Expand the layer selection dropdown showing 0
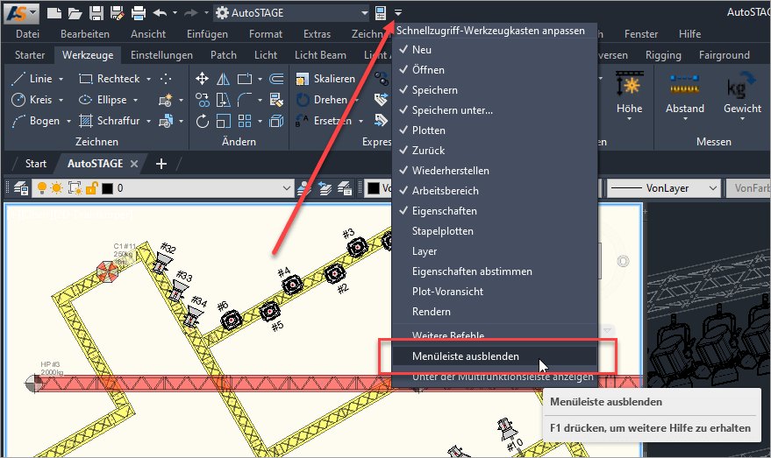This screenshot has width=771, height=458. [285, 188]
